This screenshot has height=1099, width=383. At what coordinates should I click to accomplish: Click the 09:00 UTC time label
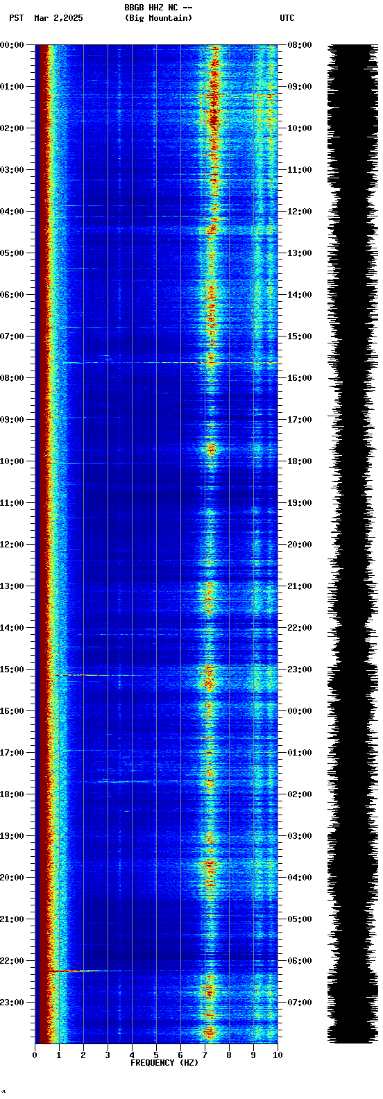(300, 87)
